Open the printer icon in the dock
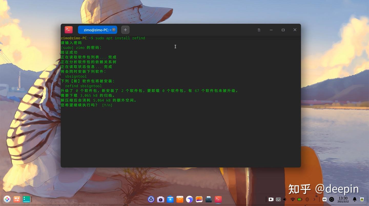The width and height of the screenshot is (369, 206). tap(209, 199)
